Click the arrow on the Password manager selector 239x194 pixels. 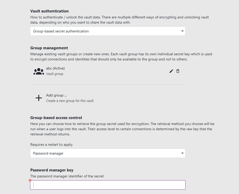(x=182, y=153)
